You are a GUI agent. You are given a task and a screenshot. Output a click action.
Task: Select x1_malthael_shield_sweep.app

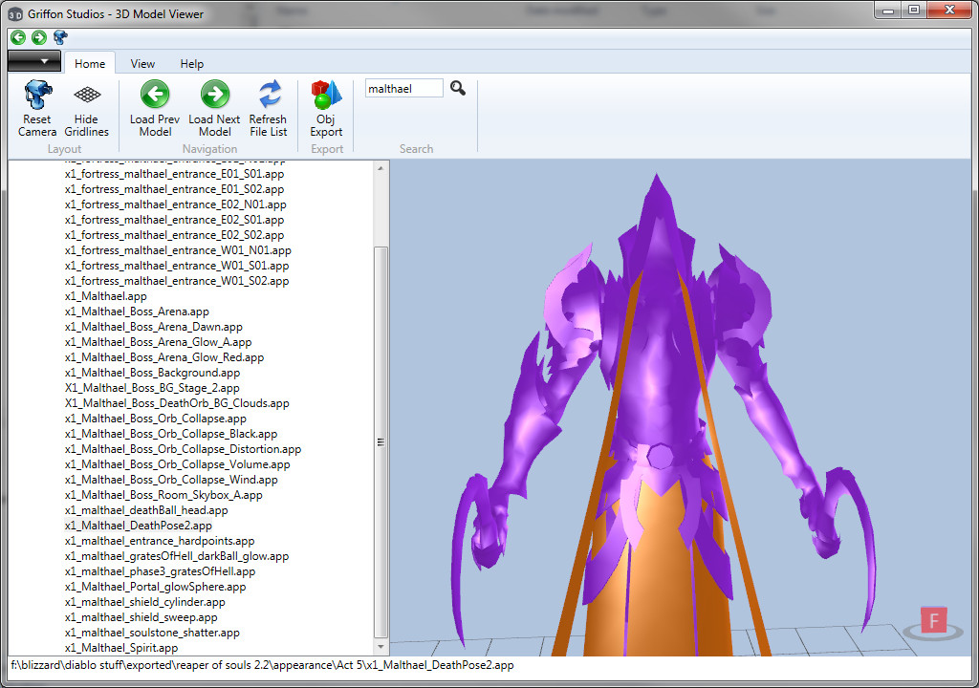[141, 617]
